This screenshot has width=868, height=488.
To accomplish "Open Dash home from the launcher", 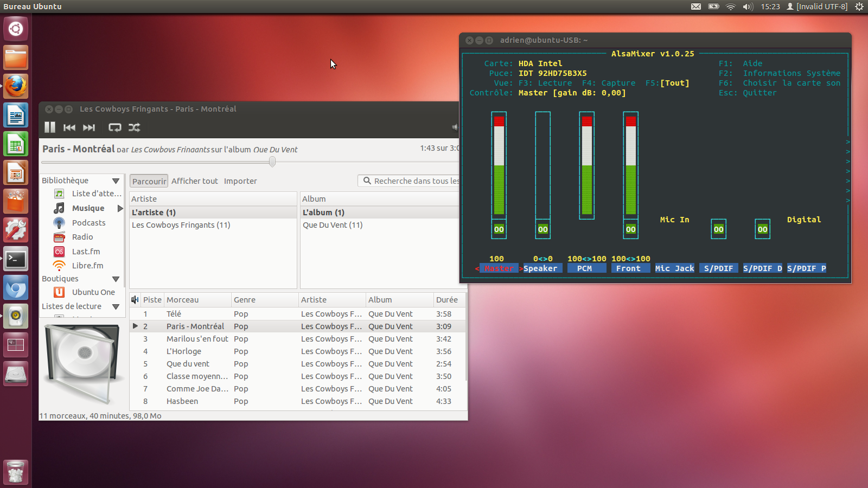I will pyautogui.click(x=16, y=29).
